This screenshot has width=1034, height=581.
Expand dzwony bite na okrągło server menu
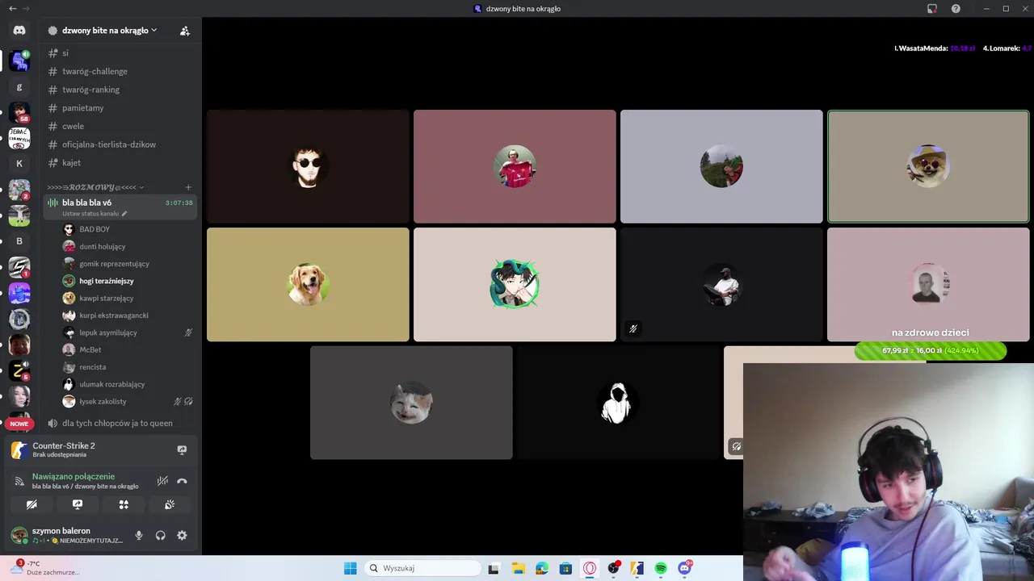(109, 31)
